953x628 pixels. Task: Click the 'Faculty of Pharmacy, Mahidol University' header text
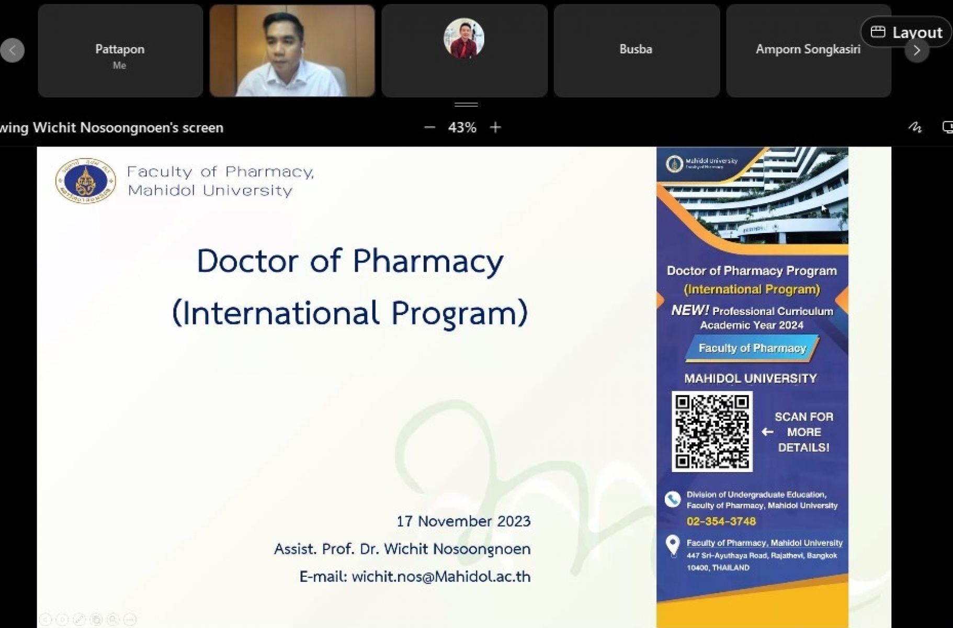pyautogui.click(x=221, y=181)
